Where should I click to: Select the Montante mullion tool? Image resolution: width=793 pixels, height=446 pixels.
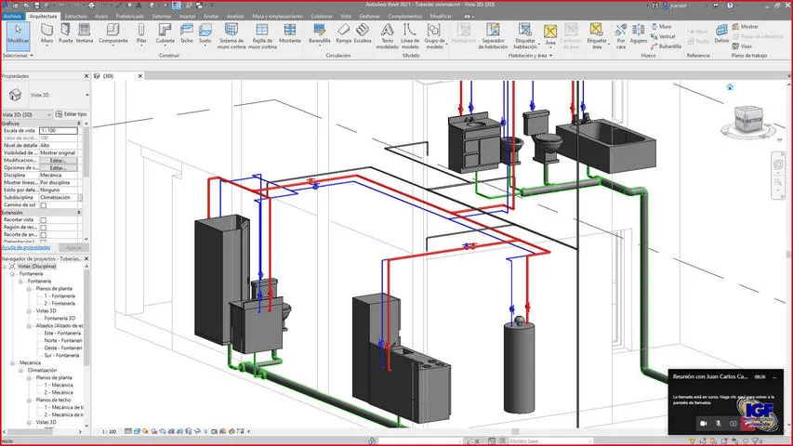(290, 33)
